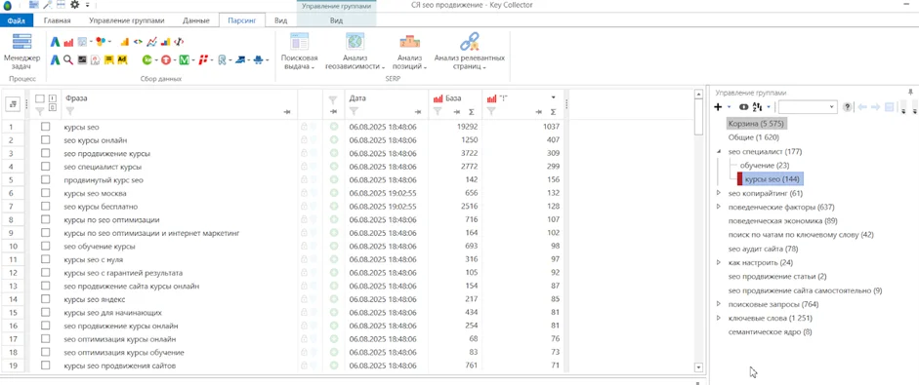The height and width of the screenshot is (385, 919).
Task: Switch to the Главная ribbon tab
Action: [57, 20]
